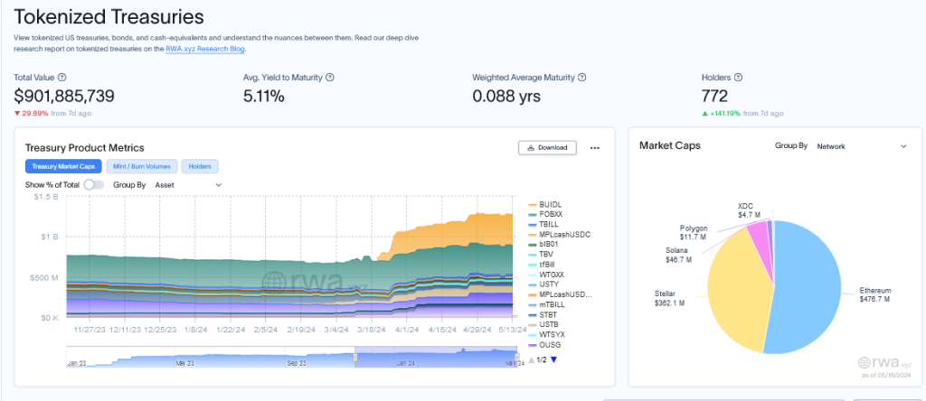Open the Group By Asset dropdown
Image resolution: width=926 pixels, height=401 pixels.
pyautogui.click(x=187, y=185)
